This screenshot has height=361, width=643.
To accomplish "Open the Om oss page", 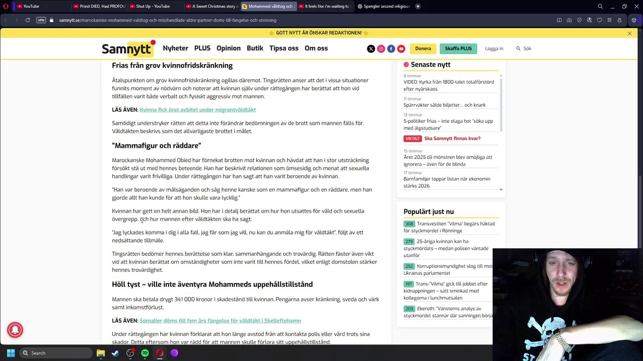I will (316, 48).
